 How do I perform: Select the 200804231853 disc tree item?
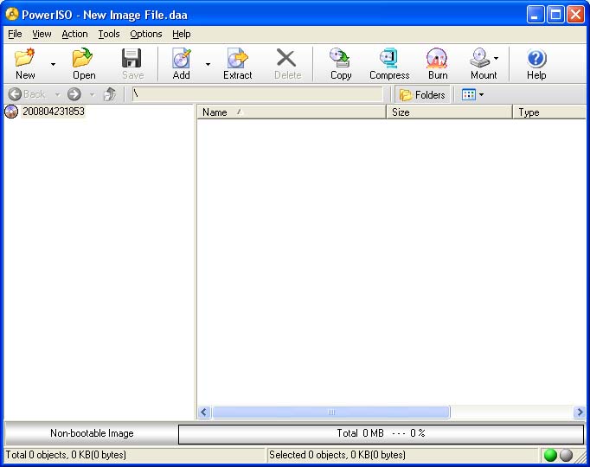point(53,112)
